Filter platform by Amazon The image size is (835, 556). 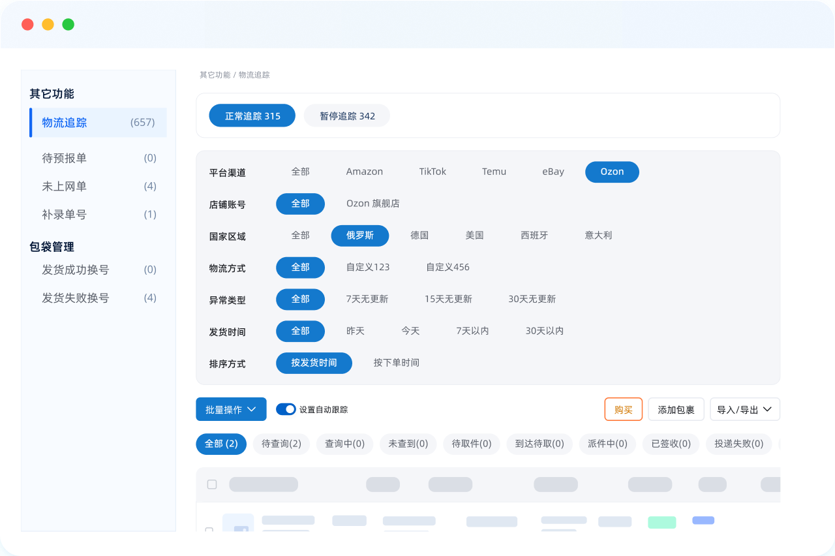point(365,172)
